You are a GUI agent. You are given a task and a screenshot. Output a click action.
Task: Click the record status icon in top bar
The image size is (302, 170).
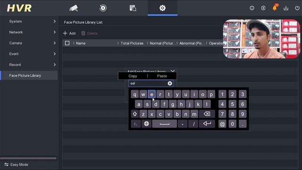(263, 8)
